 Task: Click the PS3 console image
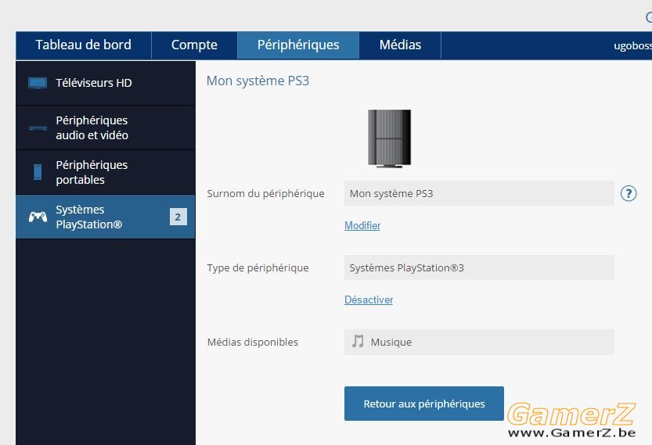(x=389, y=138)
